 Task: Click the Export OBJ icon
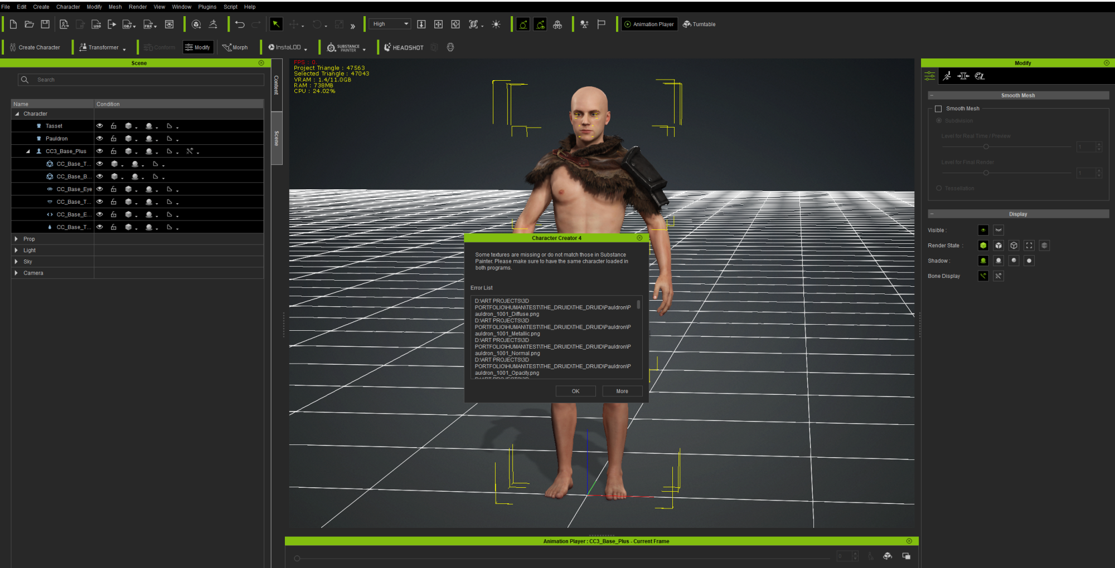tap(128, 24)
